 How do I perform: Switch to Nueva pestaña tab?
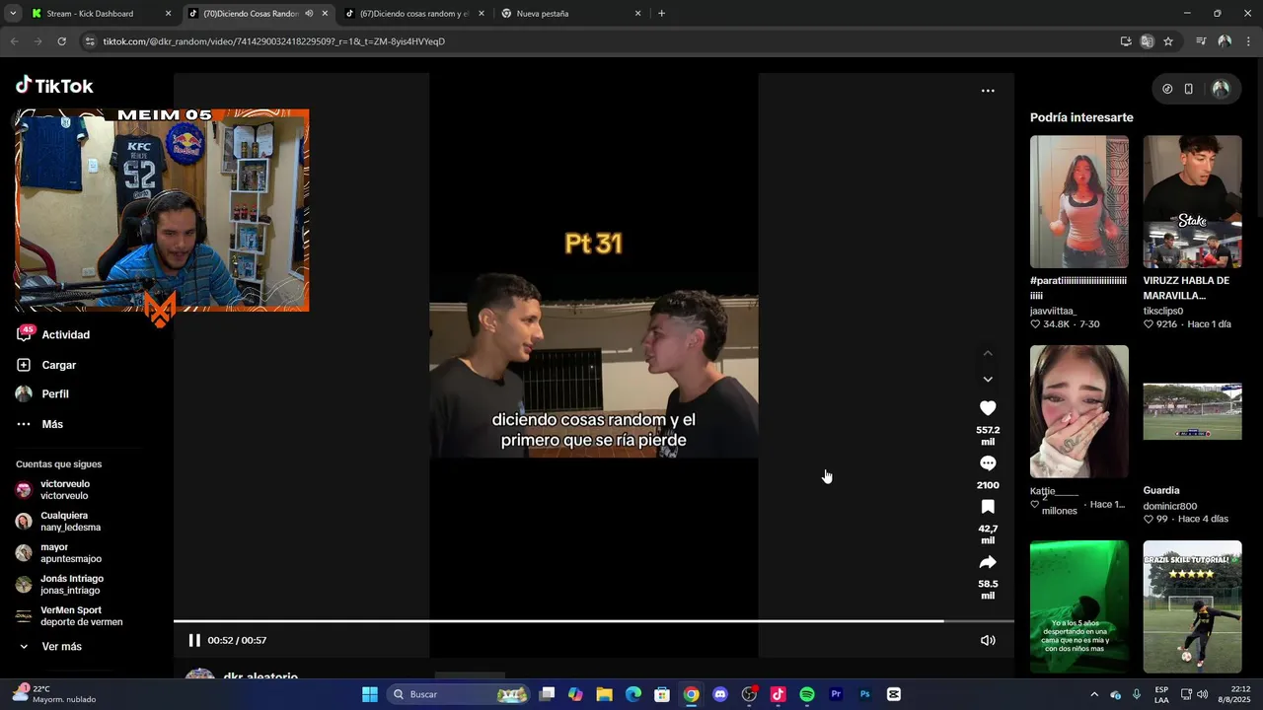click(x=570, y=14)
